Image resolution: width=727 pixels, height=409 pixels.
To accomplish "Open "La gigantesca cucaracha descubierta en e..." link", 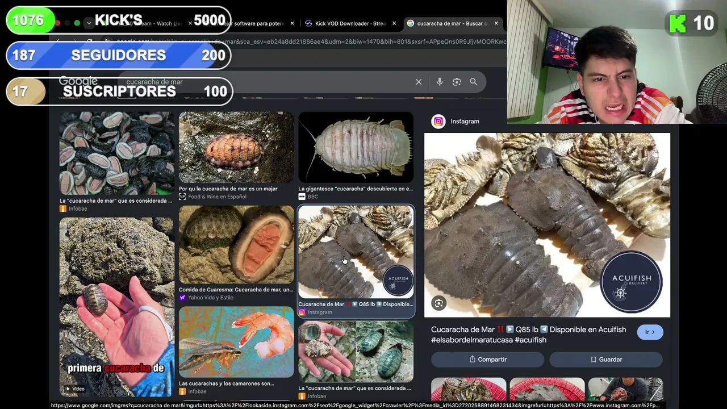I will point(356,189).
